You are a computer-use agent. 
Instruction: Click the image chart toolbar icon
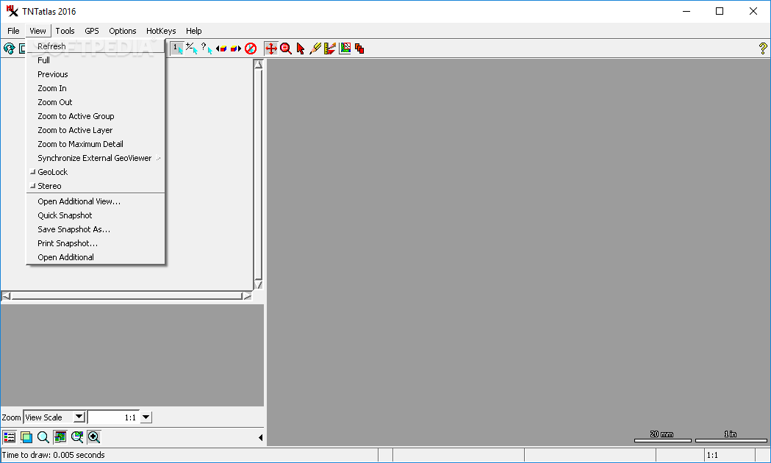point(345,49)
